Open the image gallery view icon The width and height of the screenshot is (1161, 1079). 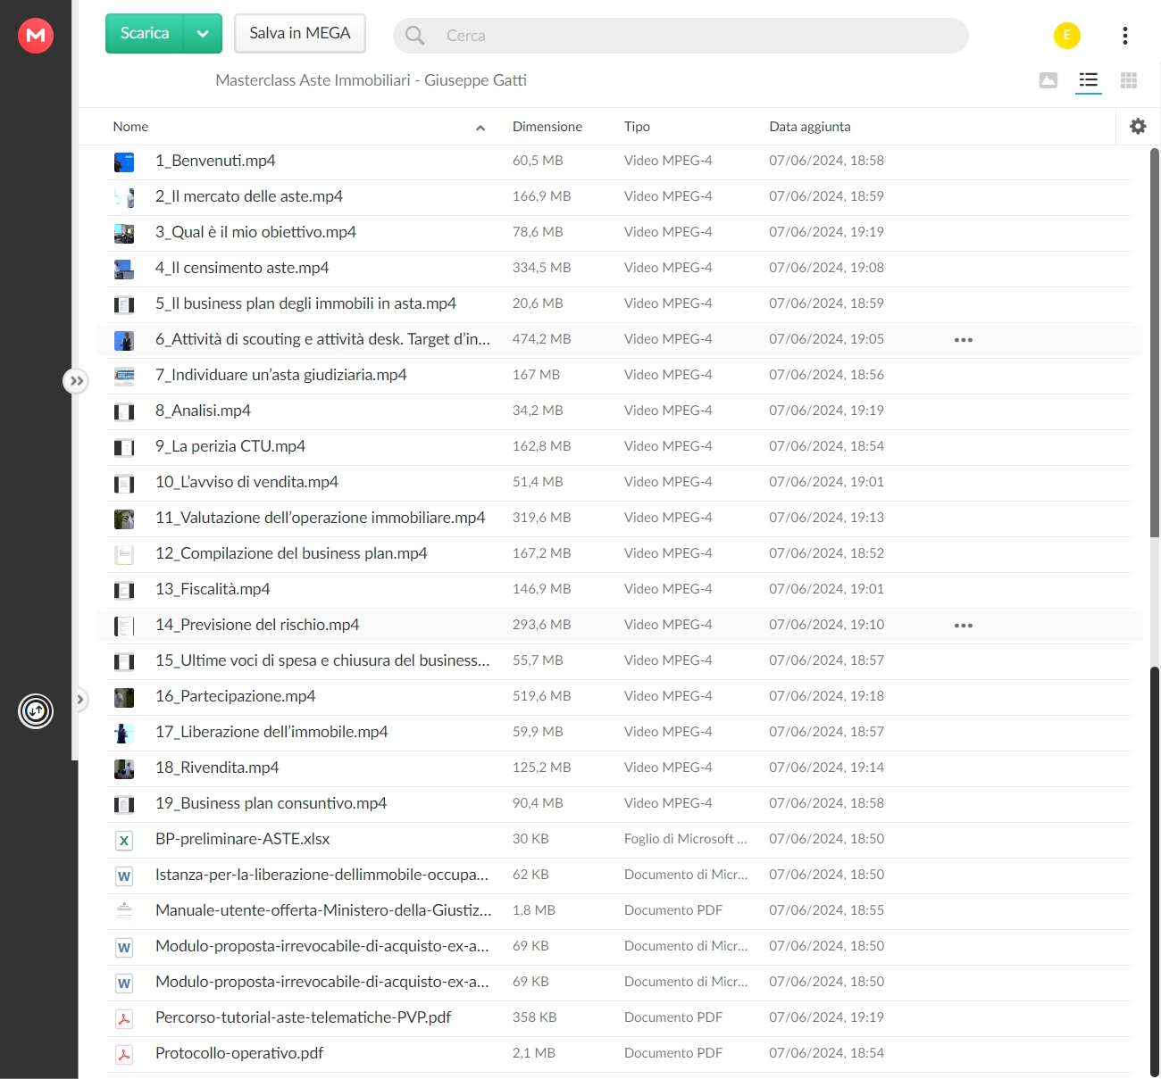(1048, 80)
